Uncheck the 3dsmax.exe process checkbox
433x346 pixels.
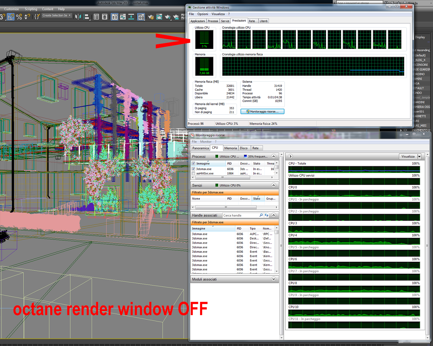click(194, 169)
